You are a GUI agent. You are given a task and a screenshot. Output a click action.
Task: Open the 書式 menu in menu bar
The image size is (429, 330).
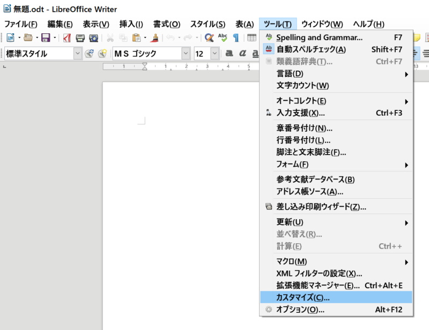coord(166,24)
